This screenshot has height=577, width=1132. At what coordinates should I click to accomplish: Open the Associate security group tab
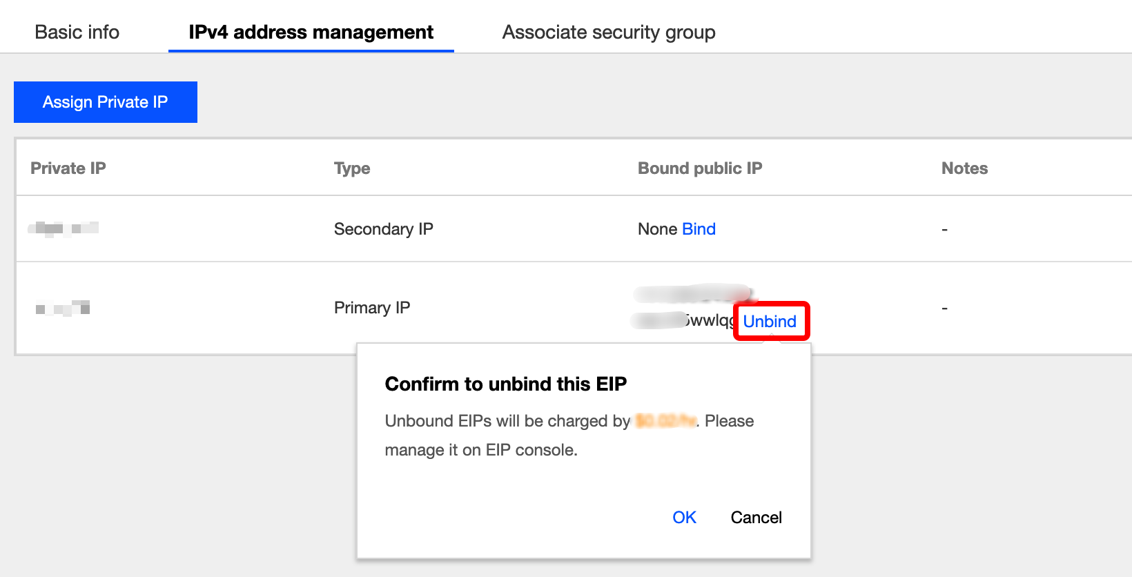coord(608,32)
